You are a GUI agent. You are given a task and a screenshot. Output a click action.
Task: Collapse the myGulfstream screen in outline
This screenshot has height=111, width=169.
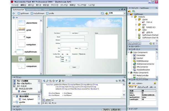point(15,52)
